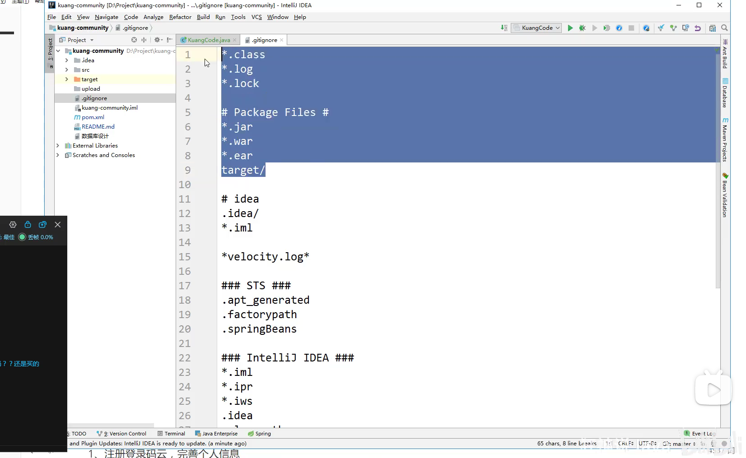Open Bean Validation side panel
Screen dimensions: 746x458
725,195
